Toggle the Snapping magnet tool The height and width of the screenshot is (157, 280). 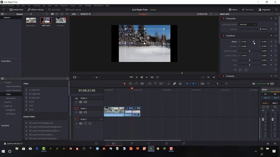click(x=168, y=83)
